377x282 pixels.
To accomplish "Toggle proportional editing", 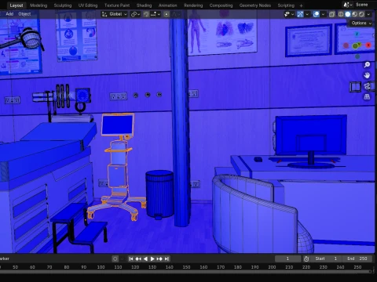I will tap(167, 14).
